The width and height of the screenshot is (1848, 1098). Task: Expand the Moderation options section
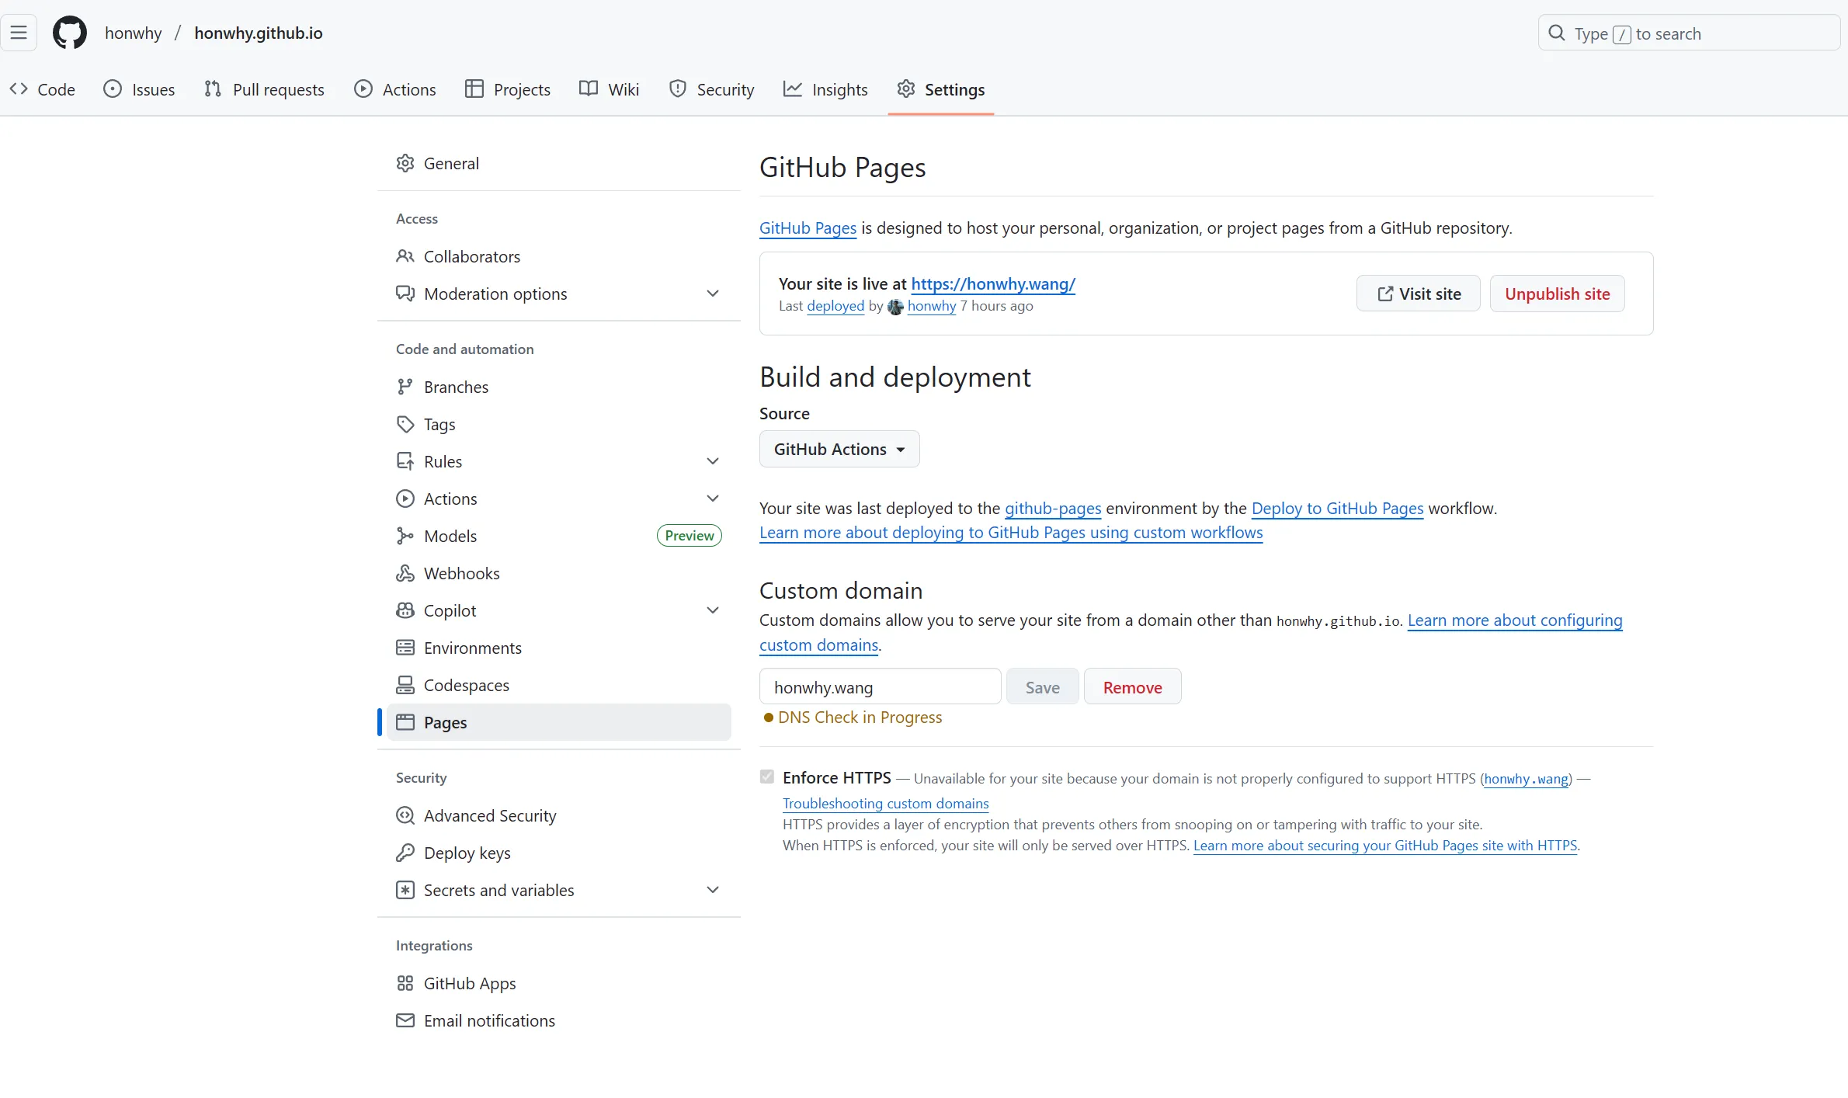712,294
